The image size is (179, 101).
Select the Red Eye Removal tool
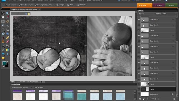coord(3,38)
